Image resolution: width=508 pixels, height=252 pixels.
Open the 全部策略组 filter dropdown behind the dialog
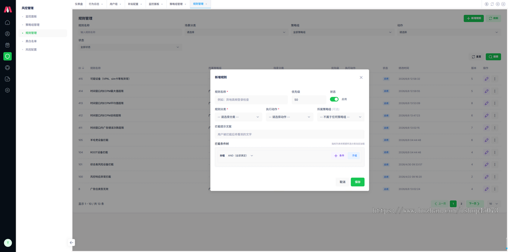[342, 32]
